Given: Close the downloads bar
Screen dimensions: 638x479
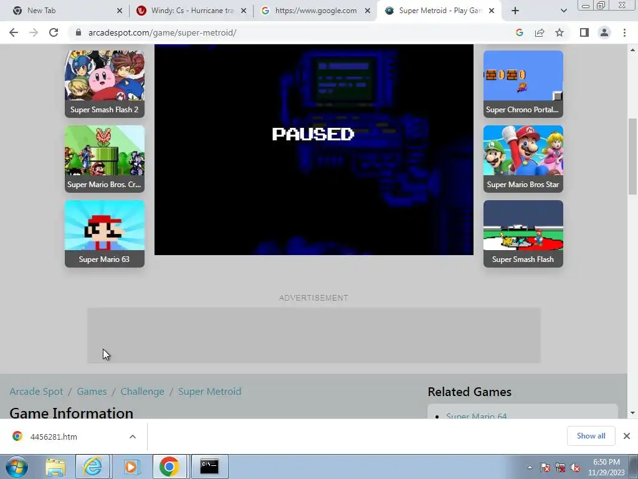Looking at the screenshot, I should click(627, 436).
